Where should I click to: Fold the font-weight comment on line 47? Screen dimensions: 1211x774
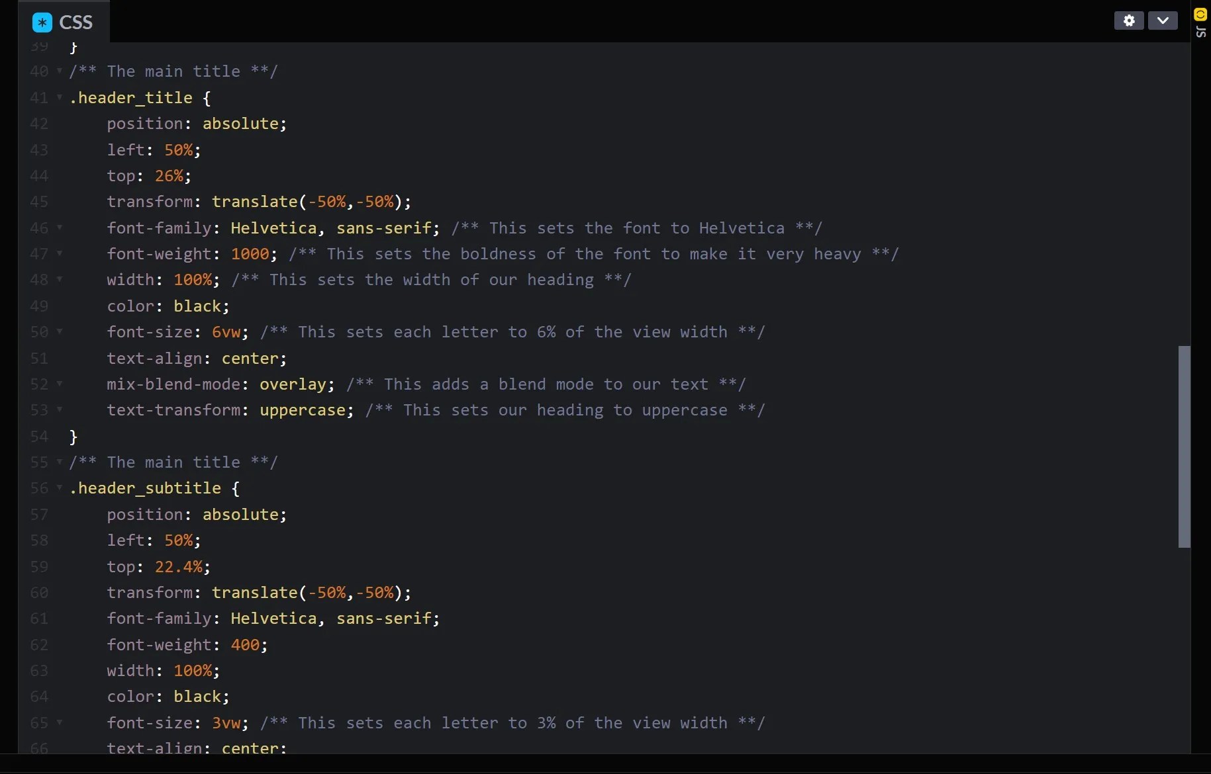click(x=60, y=253)
